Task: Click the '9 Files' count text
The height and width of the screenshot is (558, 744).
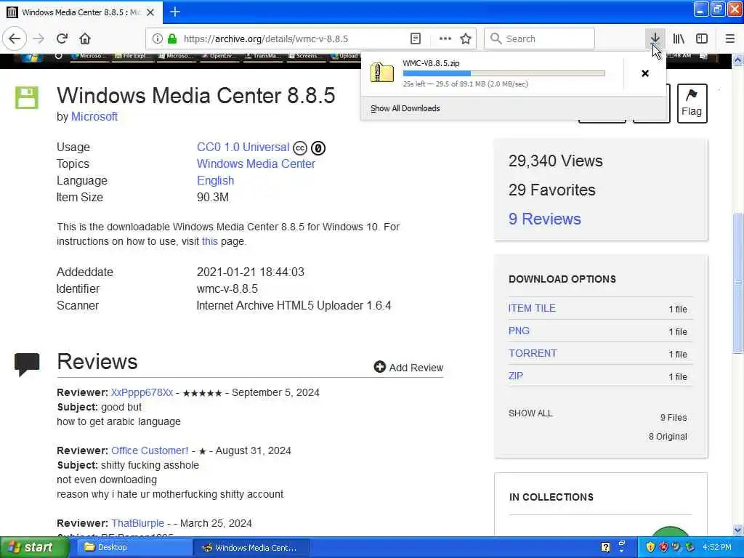Action: click(x=674, y=418)
